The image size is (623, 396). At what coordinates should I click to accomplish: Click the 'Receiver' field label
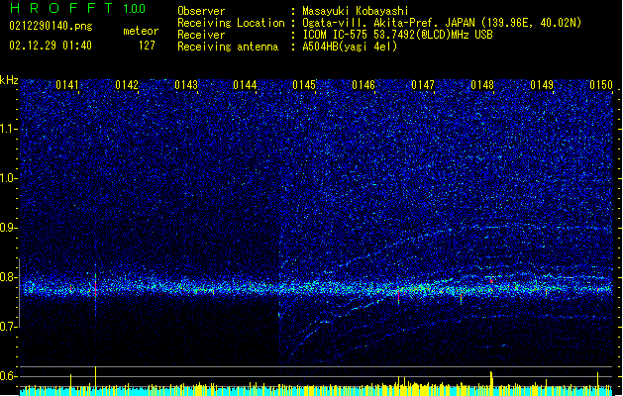point(201,35)
